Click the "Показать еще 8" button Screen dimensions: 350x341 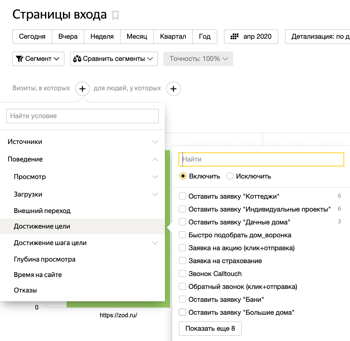(x=210, y=328)
